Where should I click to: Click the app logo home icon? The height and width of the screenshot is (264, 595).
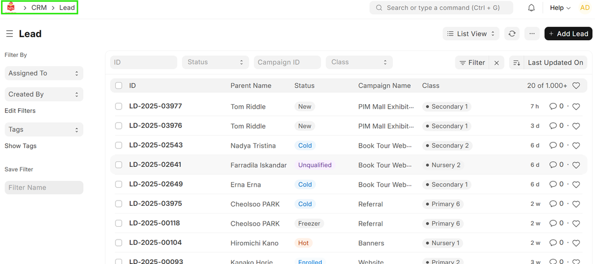pyautogui.click(x=10, y=8)
